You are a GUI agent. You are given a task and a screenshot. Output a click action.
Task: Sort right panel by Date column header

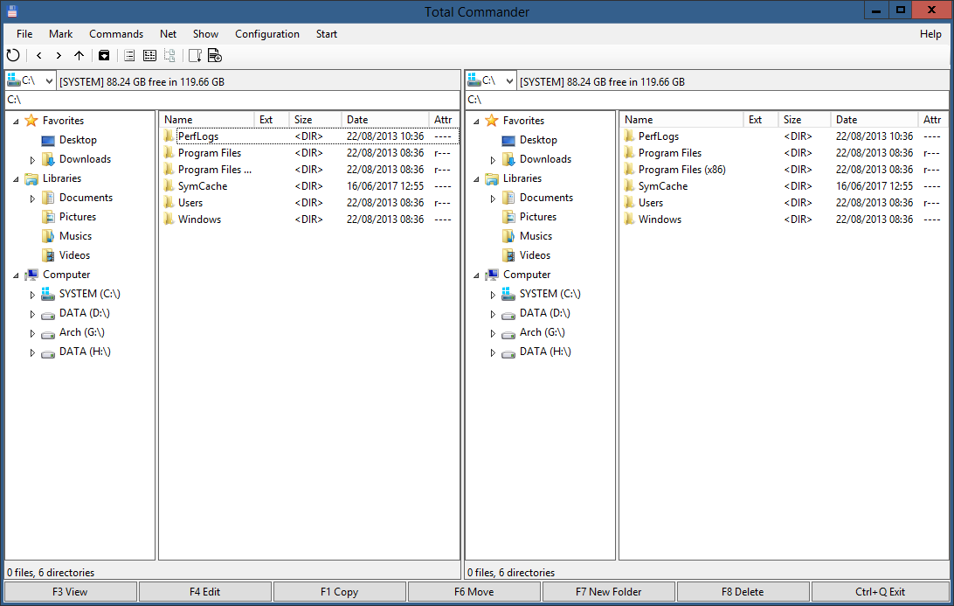pyautogui.click(x=874, y=120)
